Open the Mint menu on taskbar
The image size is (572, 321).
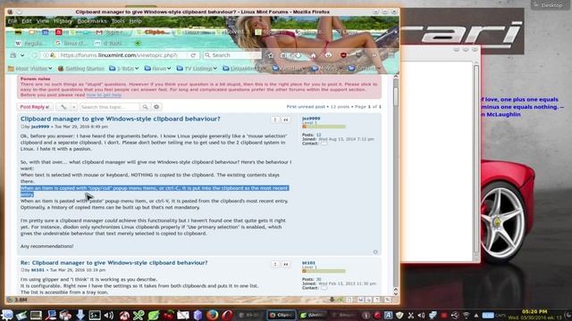point(7,315)
